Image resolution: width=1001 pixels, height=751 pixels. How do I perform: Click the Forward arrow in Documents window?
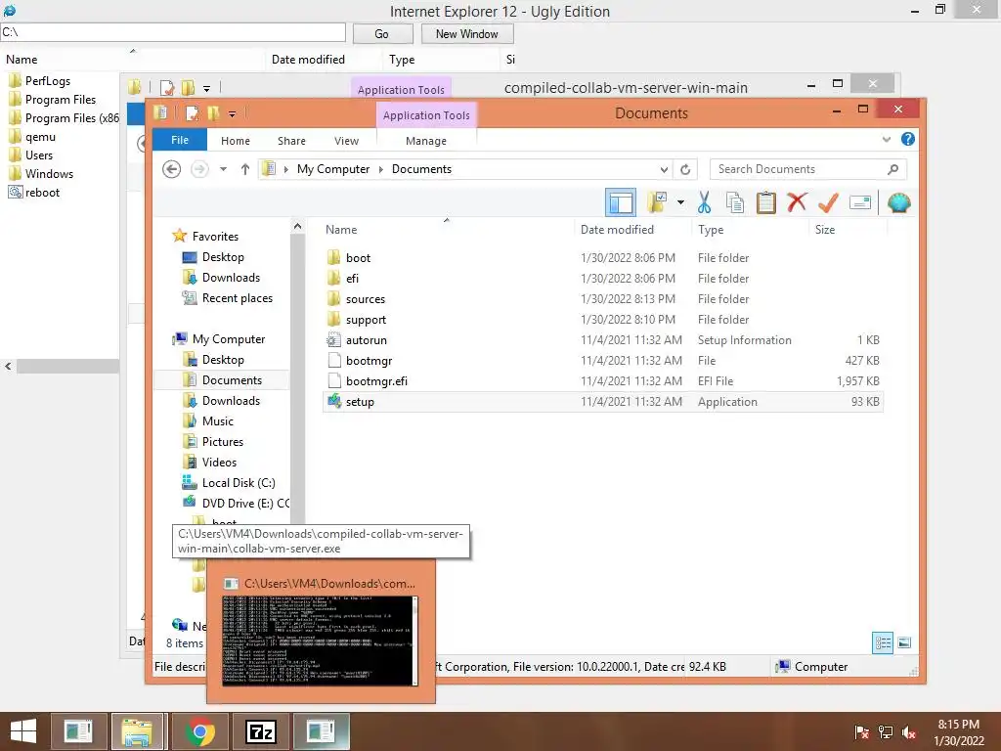tap(199, 169)
